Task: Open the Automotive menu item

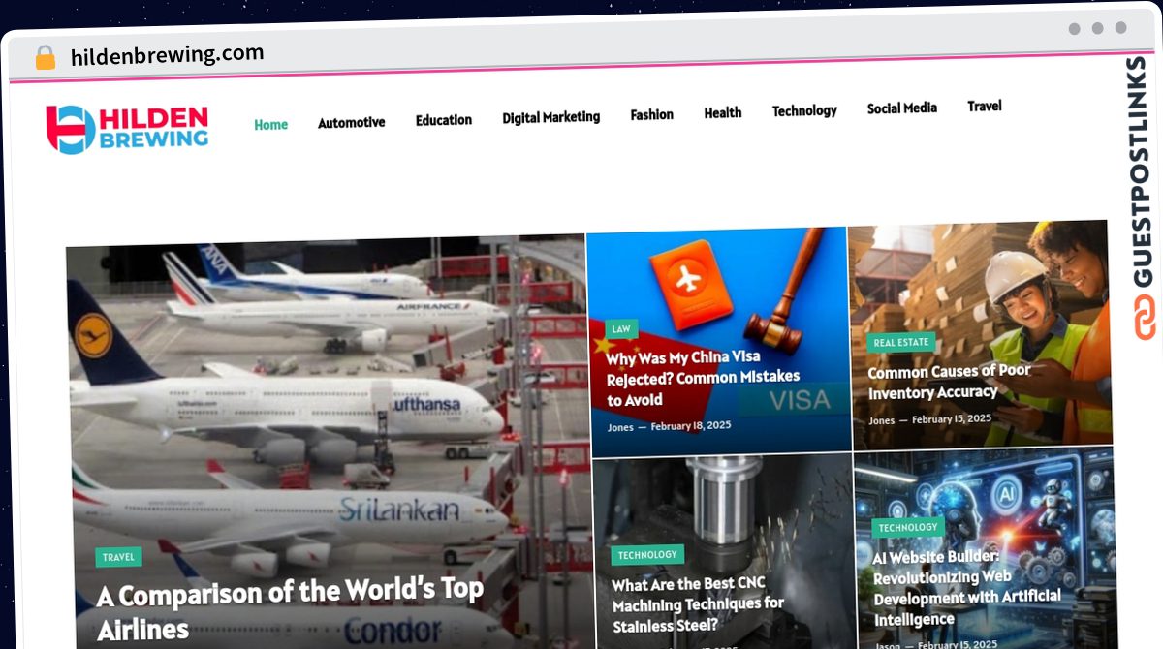Action: tap(351, 123)
